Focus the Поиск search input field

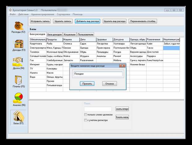pyautogui.click(x=98, y=109)
